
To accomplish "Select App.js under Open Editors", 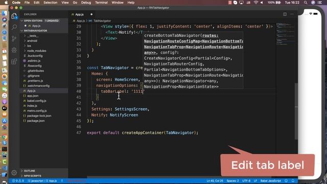I will tap(36, 26).
